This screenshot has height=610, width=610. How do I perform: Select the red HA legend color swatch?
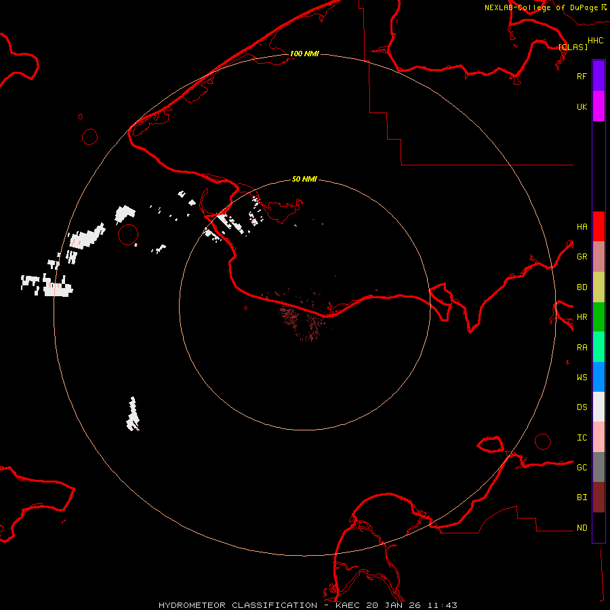(x=598, y=226)
